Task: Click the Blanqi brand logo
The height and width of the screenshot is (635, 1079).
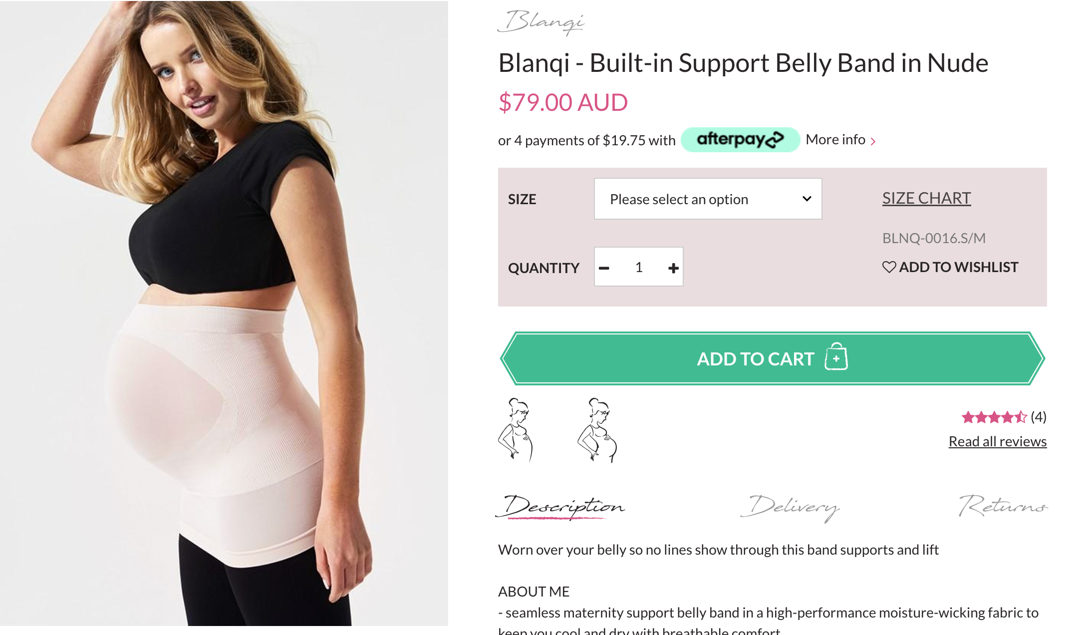Action: (541, 22)
